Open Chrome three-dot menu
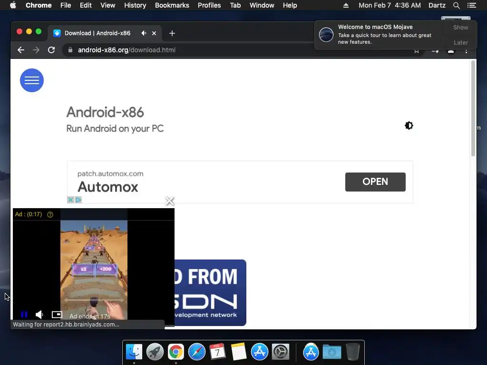 click(x=466, y=50)
